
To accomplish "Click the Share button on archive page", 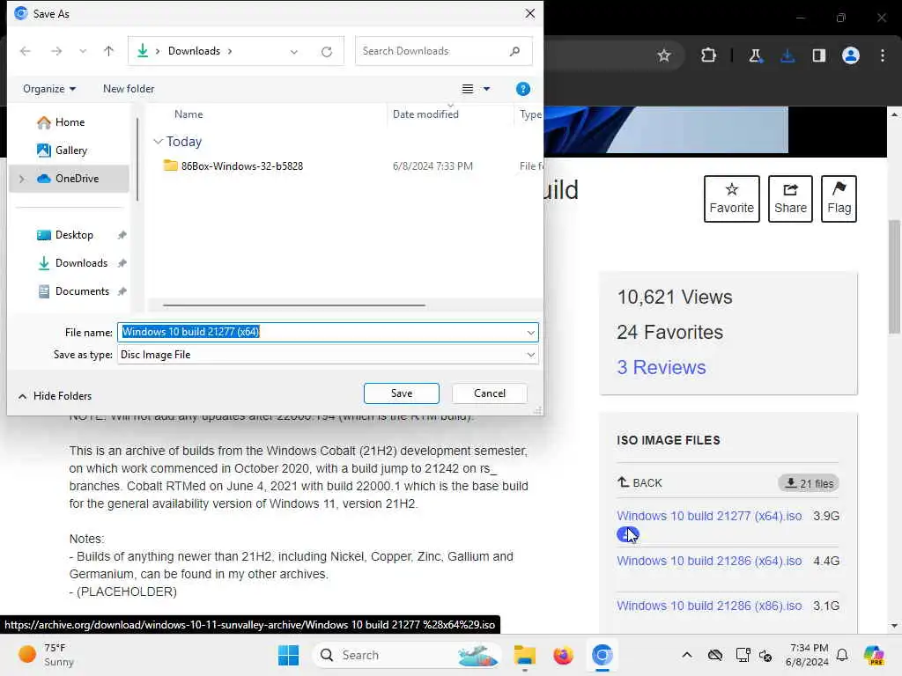I will click(790, 199).
